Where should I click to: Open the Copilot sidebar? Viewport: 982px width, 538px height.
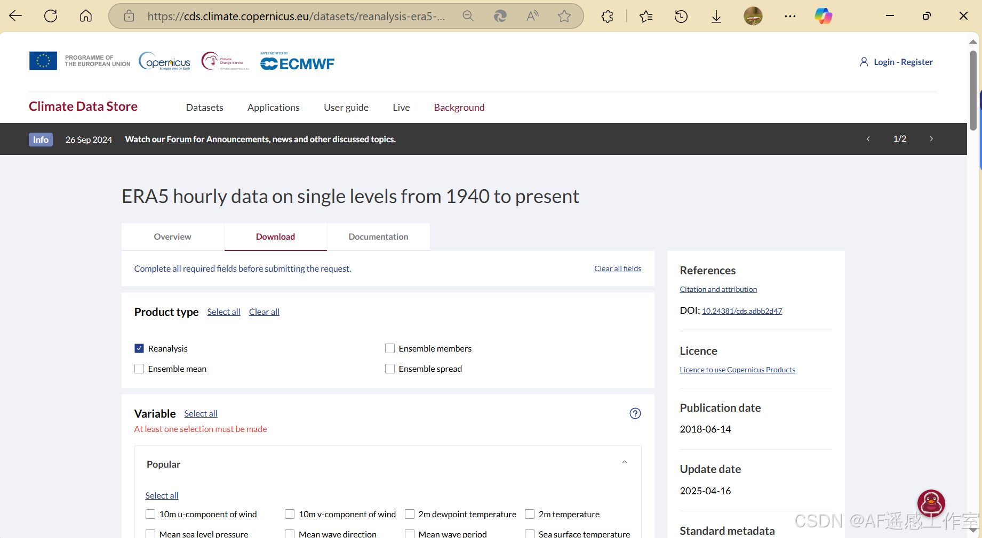coord(823,16)
